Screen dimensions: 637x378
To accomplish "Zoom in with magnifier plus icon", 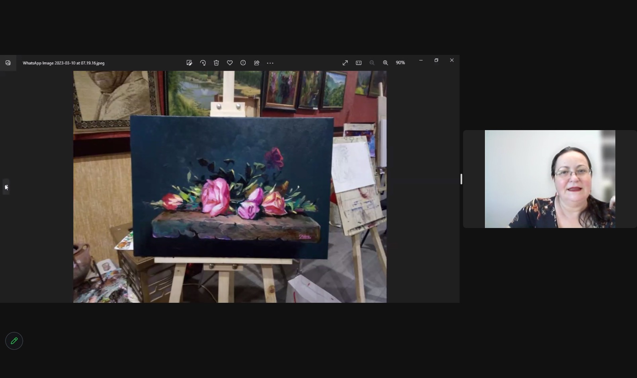I will coord(385,63).
